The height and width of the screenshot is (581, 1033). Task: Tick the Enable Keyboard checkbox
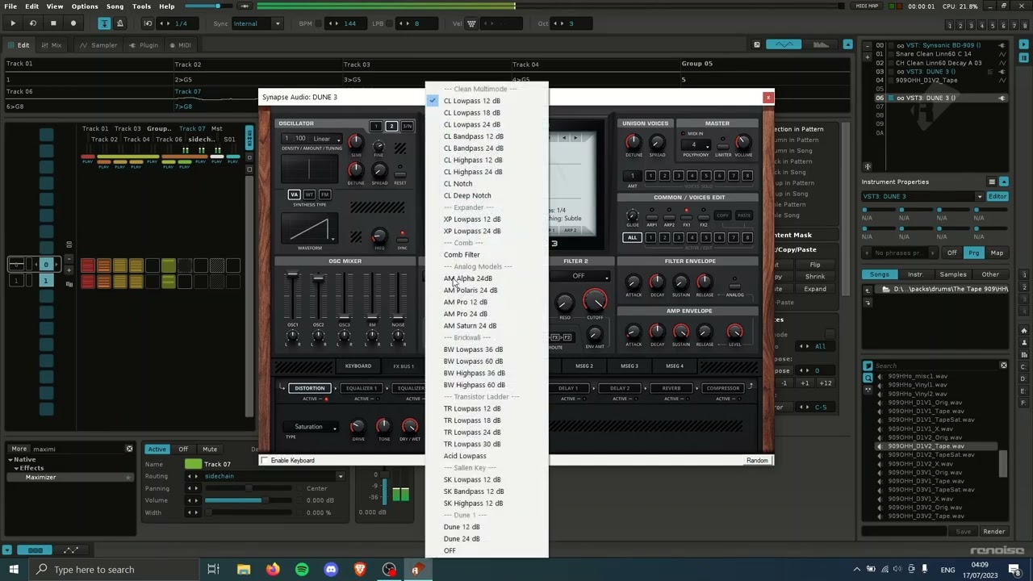click(x=265, y=461)
